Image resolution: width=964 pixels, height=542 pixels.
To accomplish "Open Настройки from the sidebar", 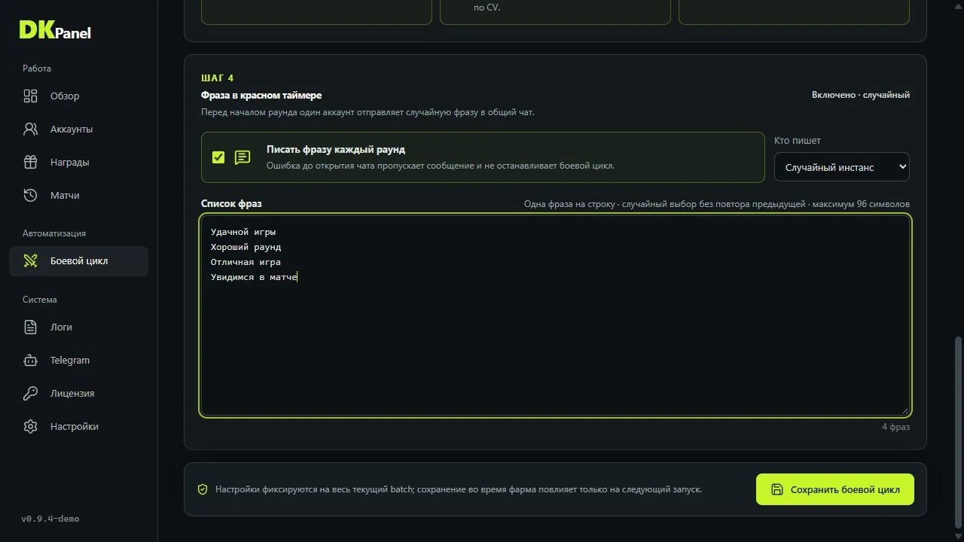I will coord(78,426).
